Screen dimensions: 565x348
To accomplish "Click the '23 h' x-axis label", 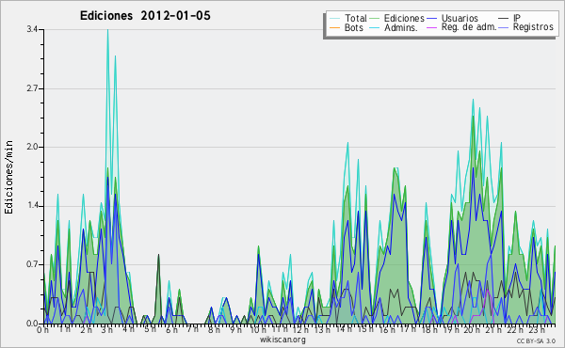I will pyautogui.click(x=536, y=329).
